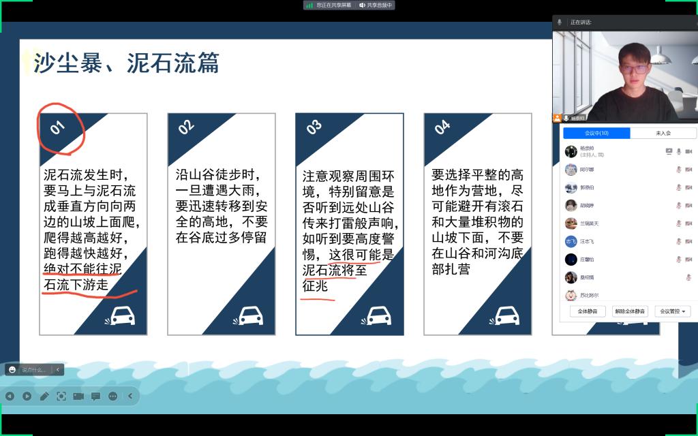Viewport: 698px width, 436px height.
Task: Advance to next slide with right arrow
Action: point(27,396)
